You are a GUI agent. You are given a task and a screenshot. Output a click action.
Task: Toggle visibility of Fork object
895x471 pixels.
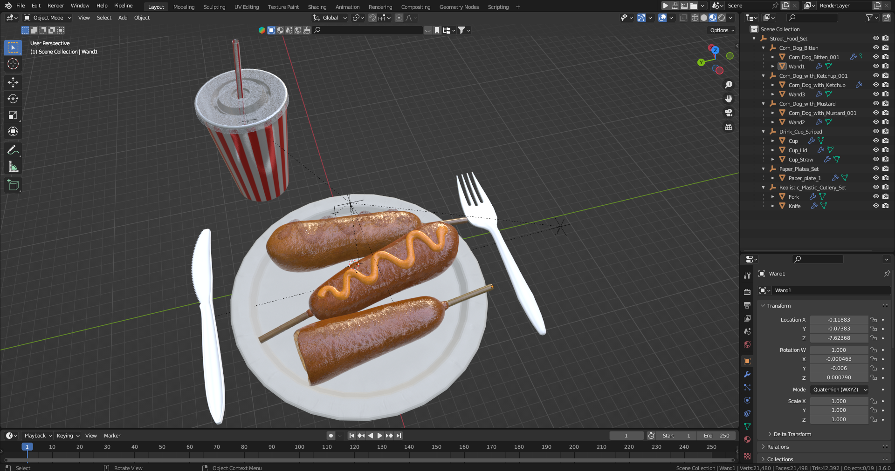(876, 196)
